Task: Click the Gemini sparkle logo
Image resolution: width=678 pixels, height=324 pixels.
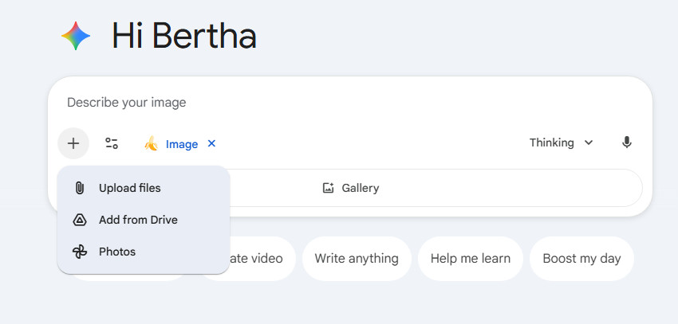Action: click(76, 36)
